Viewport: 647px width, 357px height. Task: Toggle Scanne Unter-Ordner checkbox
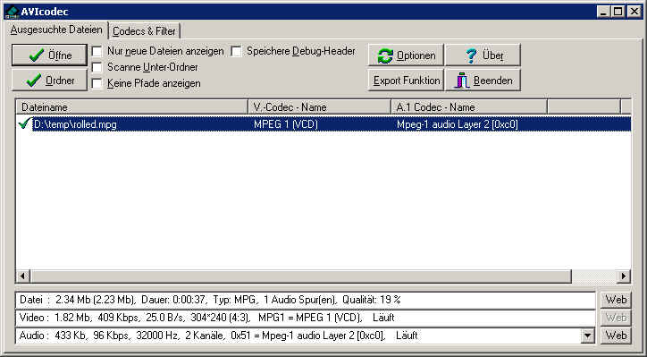pyautogui.click(x=97, y=67)
